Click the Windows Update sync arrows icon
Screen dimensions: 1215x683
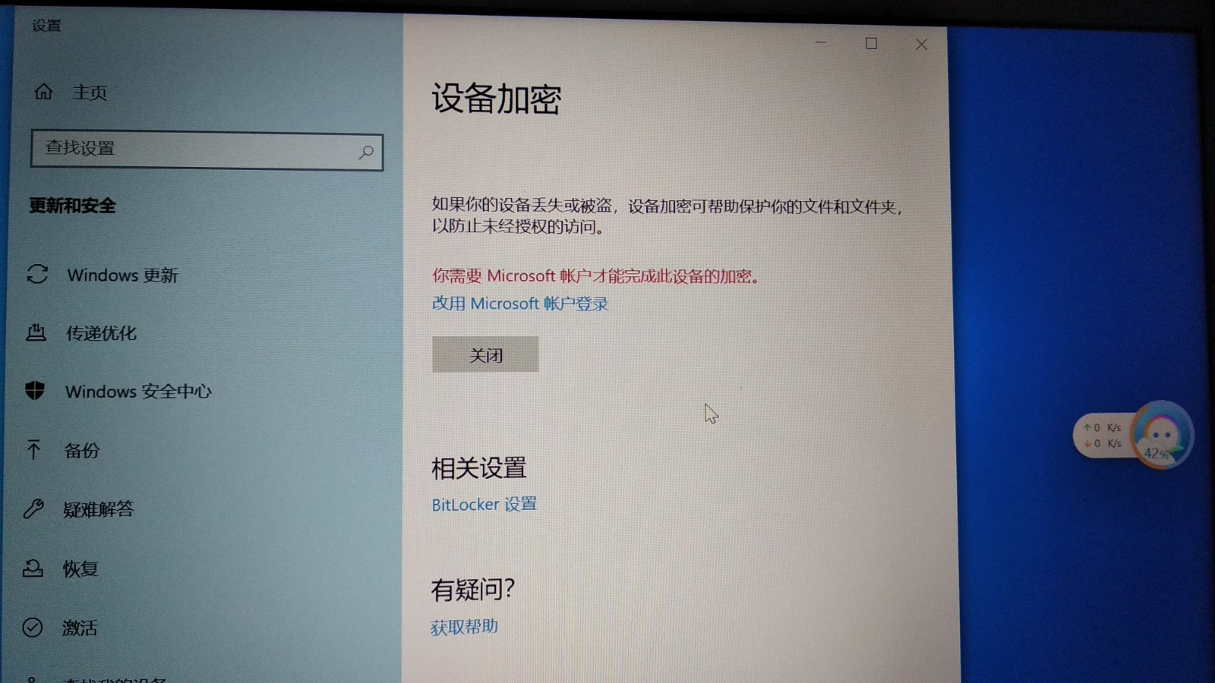point(37,274)
